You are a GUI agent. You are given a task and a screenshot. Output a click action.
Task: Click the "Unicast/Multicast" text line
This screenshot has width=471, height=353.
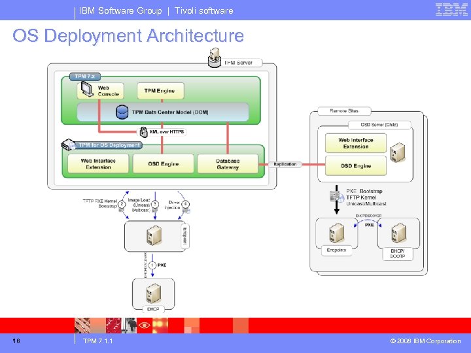pyautogui.click(x=366, y=203)
